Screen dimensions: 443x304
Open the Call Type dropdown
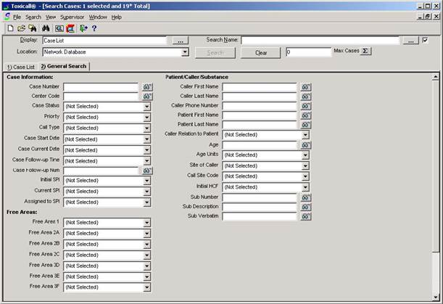(x=146, y=128)
